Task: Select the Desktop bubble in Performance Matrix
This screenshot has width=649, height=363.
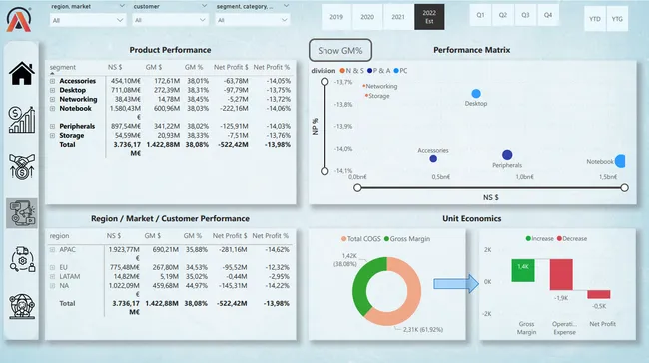Action: click(x=476, y=94)
